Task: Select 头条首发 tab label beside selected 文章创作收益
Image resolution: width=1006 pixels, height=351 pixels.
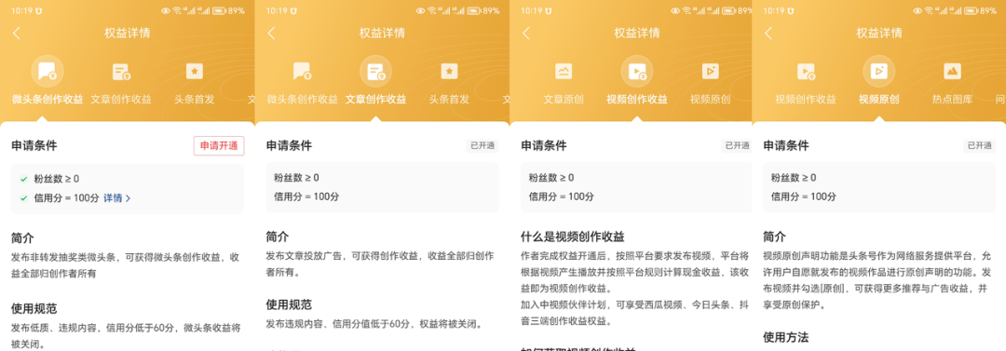Action: (x=449, y=100)
